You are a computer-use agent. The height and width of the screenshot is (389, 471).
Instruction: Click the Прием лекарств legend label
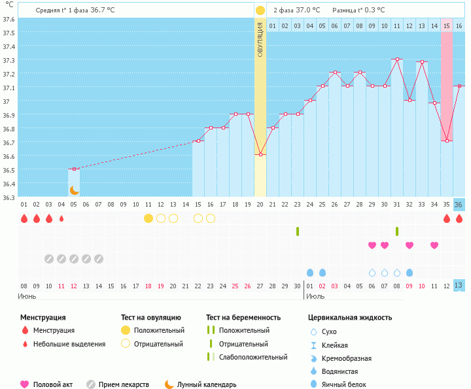124,384
